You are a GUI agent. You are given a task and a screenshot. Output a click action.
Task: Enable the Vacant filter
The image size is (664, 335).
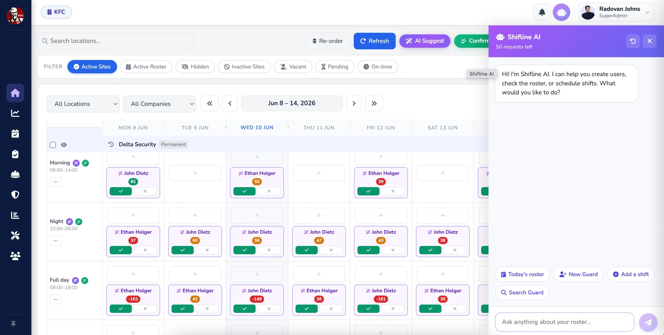[293, 67]
